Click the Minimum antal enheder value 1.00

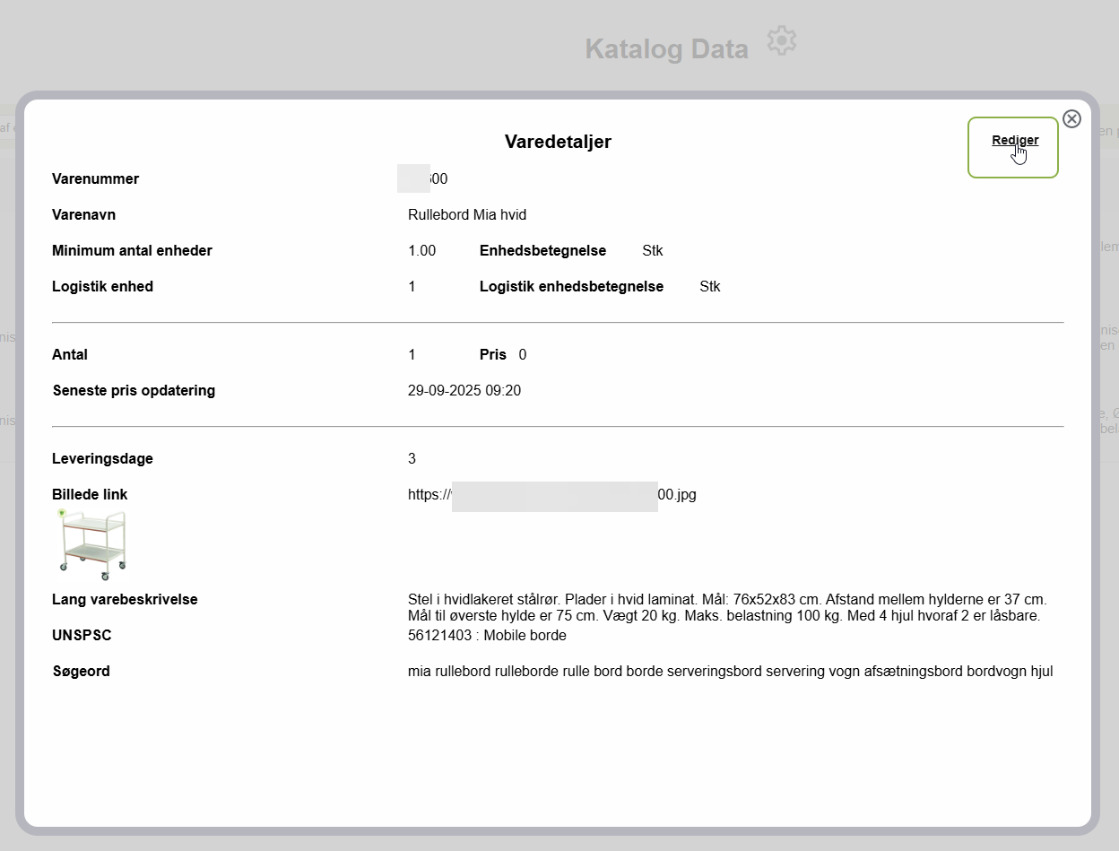[421, 251]
